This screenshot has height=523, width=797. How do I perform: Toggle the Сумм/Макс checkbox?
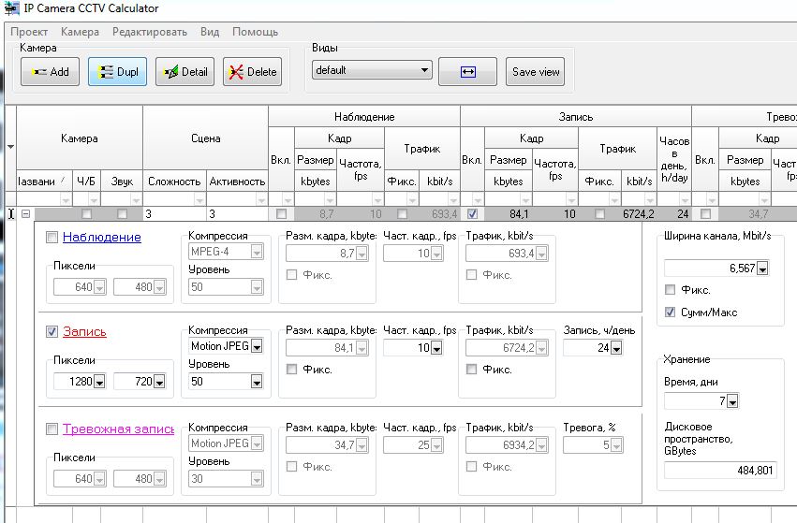[x=670, y=312]
